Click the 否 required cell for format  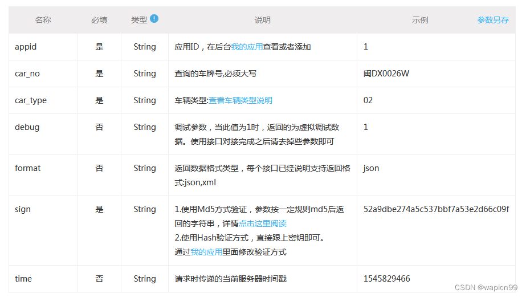tap(99, 168)
